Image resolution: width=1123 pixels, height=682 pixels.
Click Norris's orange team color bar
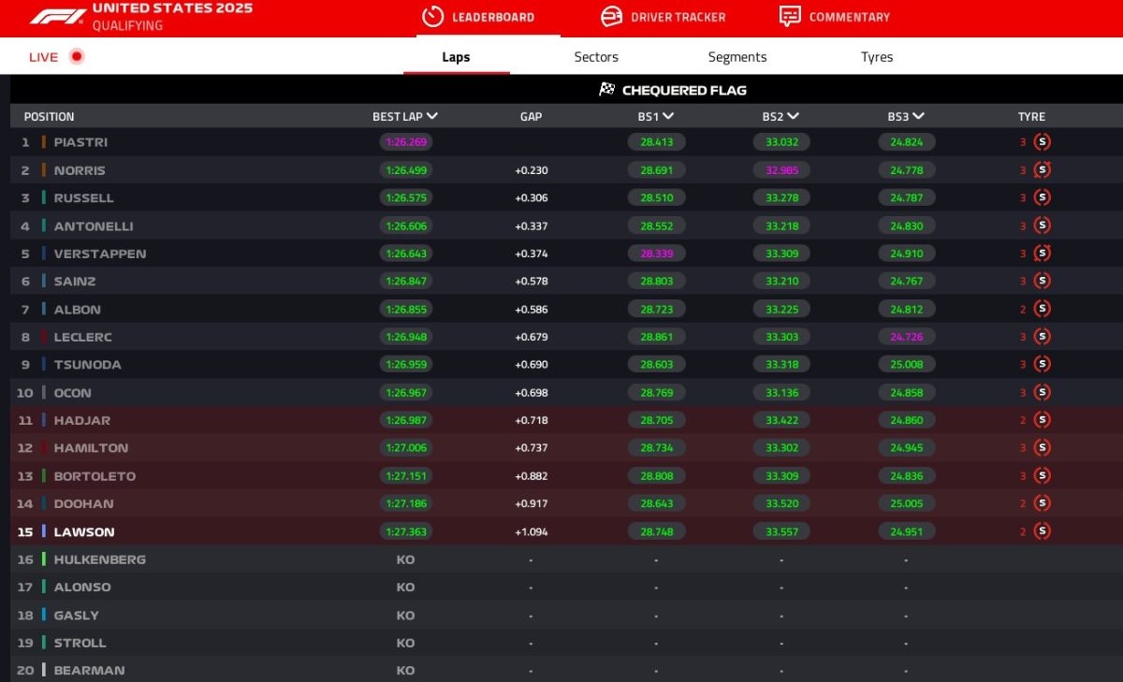43,170
